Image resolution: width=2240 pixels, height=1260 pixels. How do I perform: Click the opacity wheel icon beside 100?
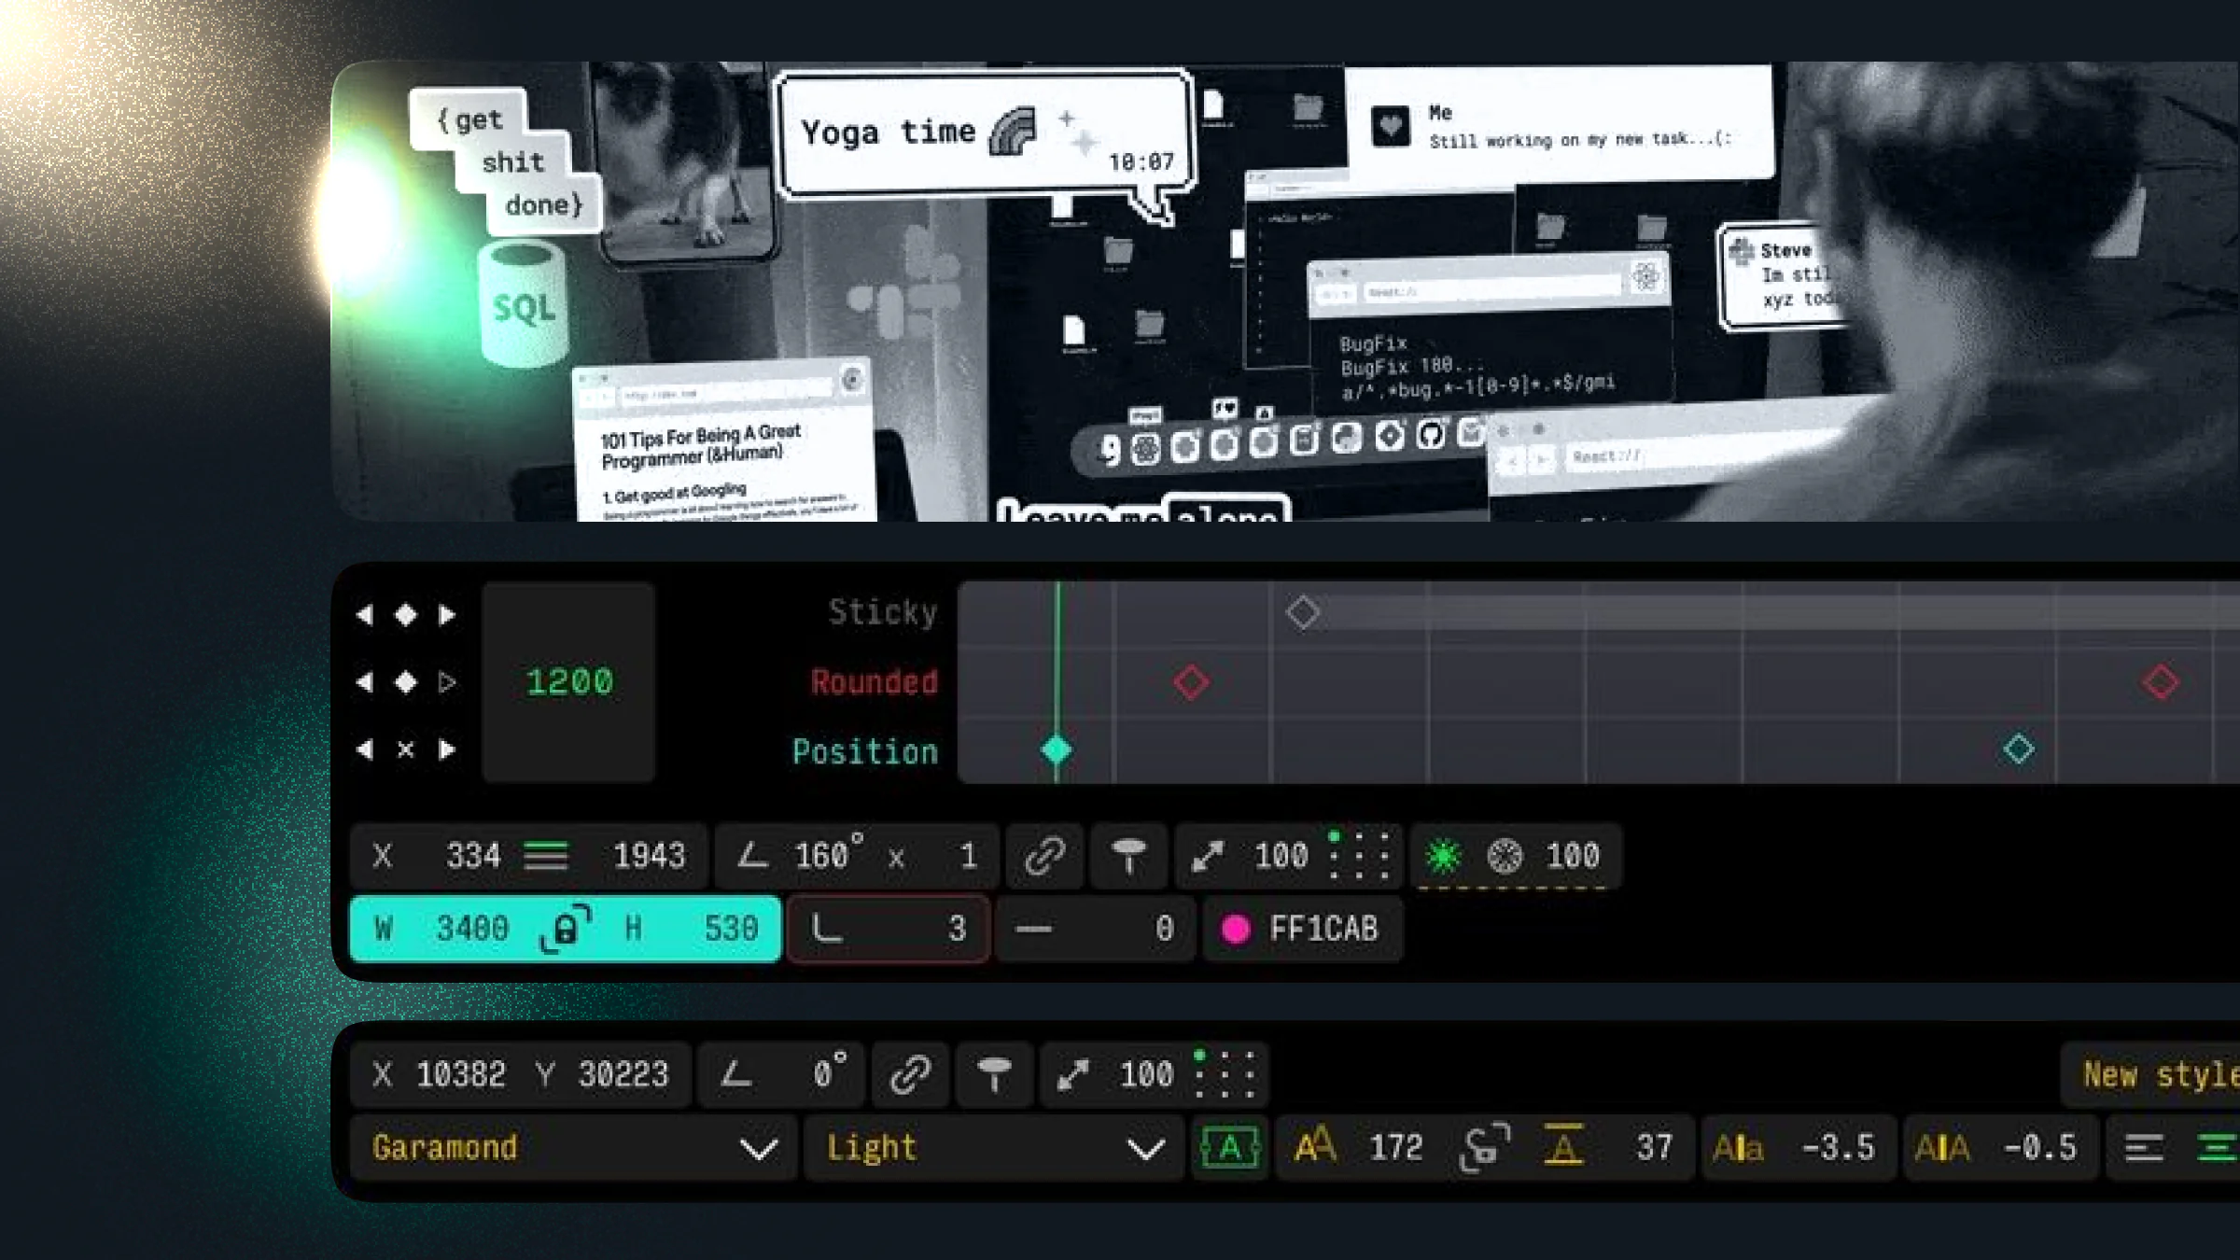pos(1505,856)
